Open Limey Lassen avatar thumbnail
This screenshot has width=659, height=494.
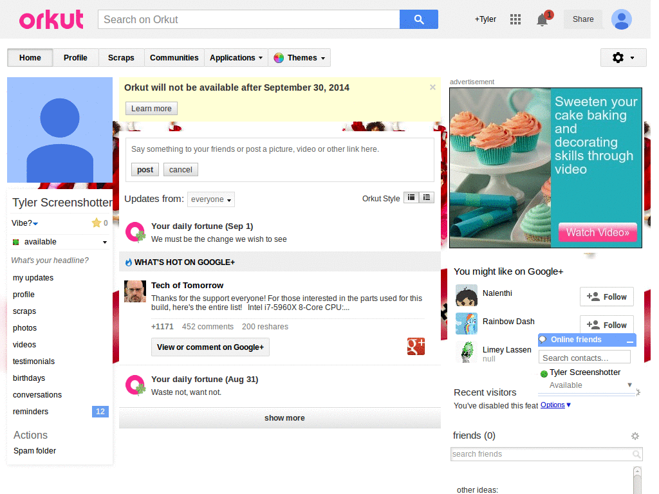click(467, 352)
